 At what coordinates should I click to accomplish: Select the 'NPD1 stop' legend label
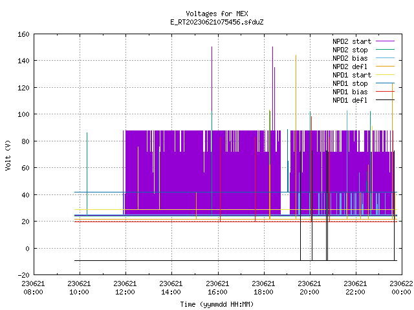click(x=350, y=83)
